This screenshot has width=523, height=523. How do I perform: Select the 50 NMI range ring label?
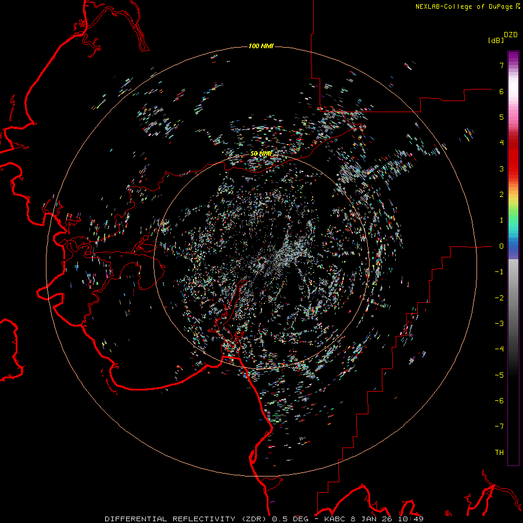(261, 154)
